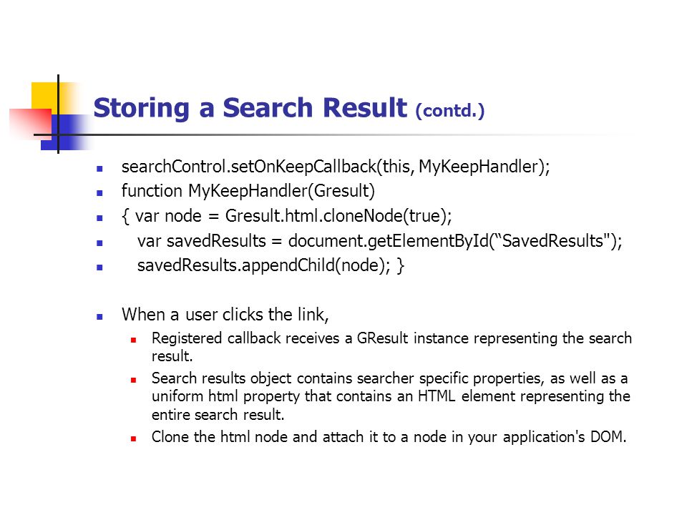Screen dimensions: 687x515
Task: Click the red bullet beside 'Registered callback receives'
Action: 134,339
